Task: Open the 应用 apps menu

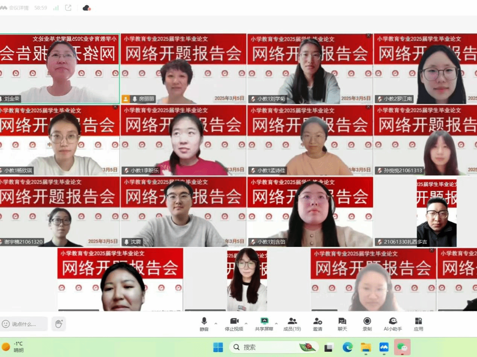Action: coord(418,324)
